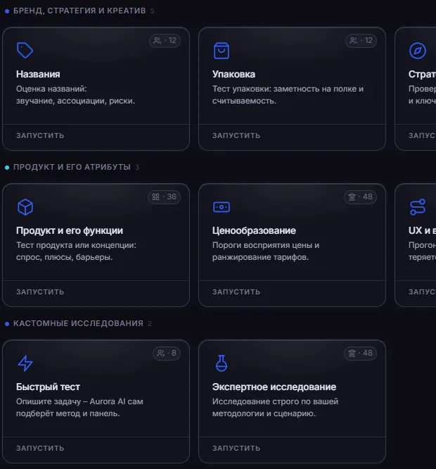
Task: Launch Экспертное исследование via Запустить
Action: pos(236,448)
